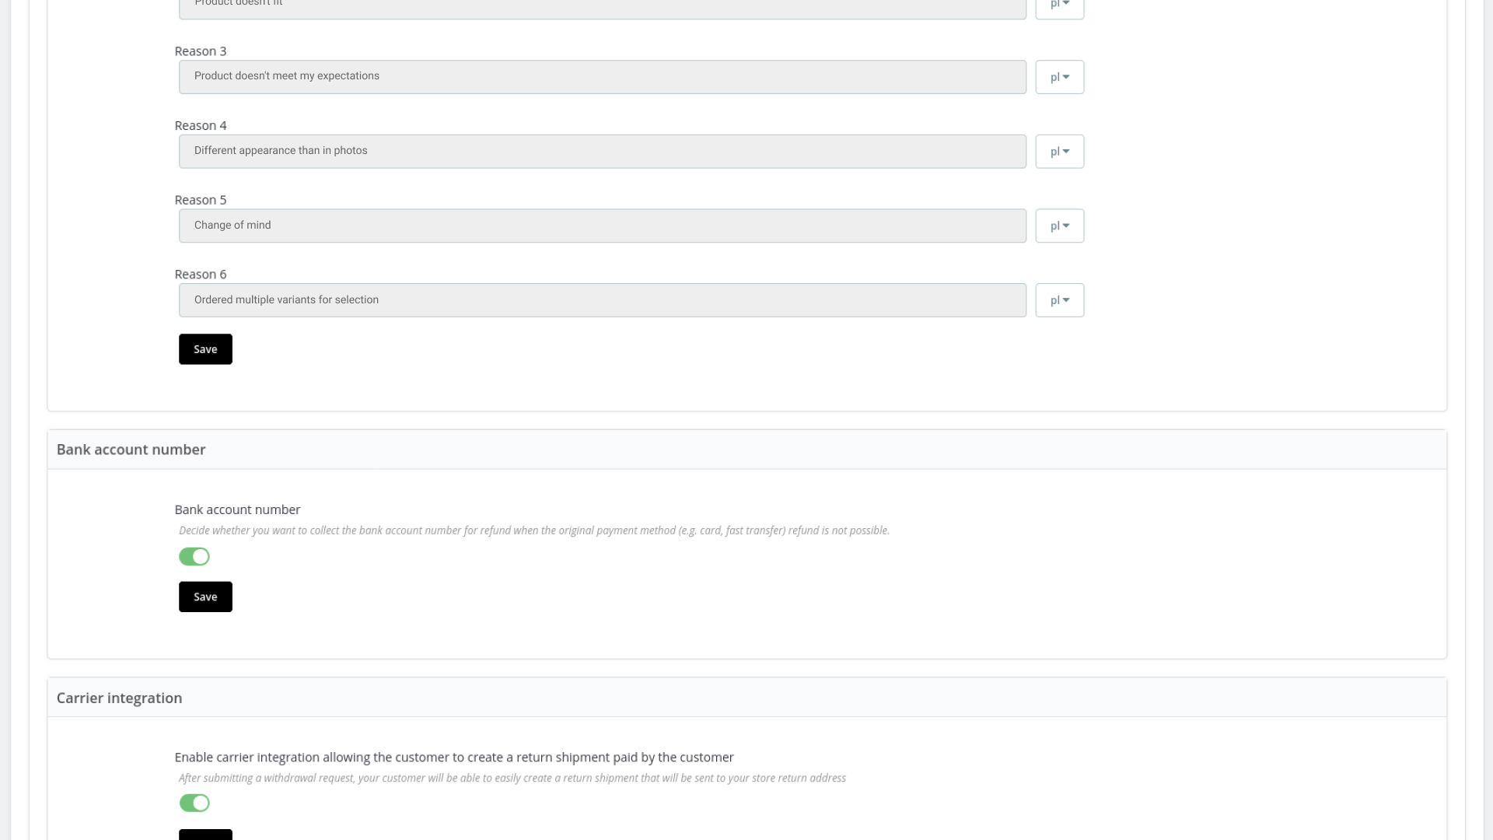Image resolution: width=1493 pixels, height=840 pixels.
Task: Open the pl dropdown next to Product doesn't fit
Action: 1059,5
